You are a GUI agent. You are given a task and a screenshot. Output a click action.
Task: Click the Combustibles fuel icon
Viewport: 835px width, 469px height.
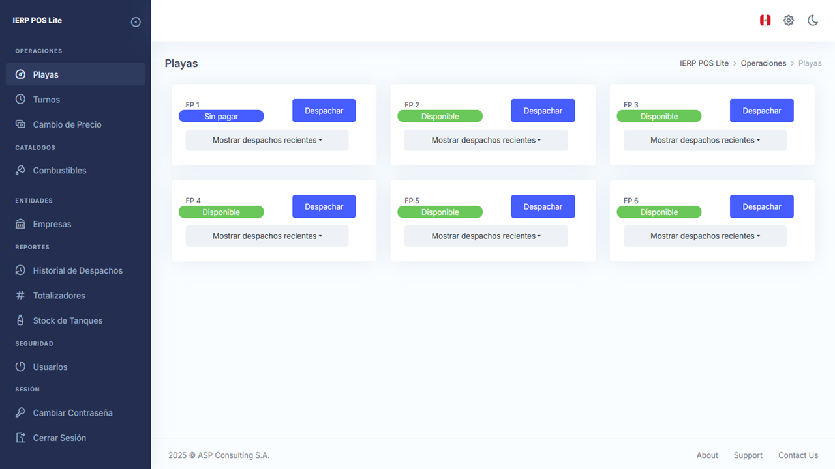click(x=20, y=171)
